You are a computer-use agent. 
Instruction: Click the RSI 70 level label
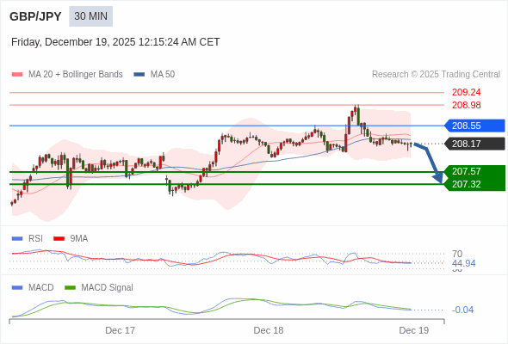457,254
